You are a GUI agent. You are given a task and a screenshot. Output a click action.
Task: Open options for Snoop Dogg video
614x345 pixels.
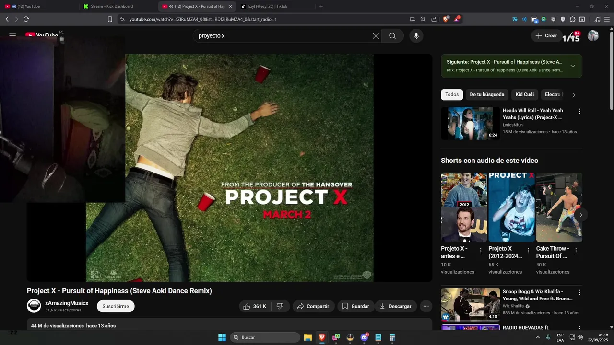[x=579, y=292]
